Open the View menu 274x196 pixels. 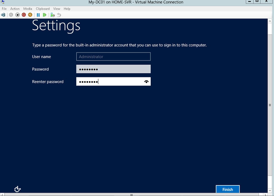(56, 9)
